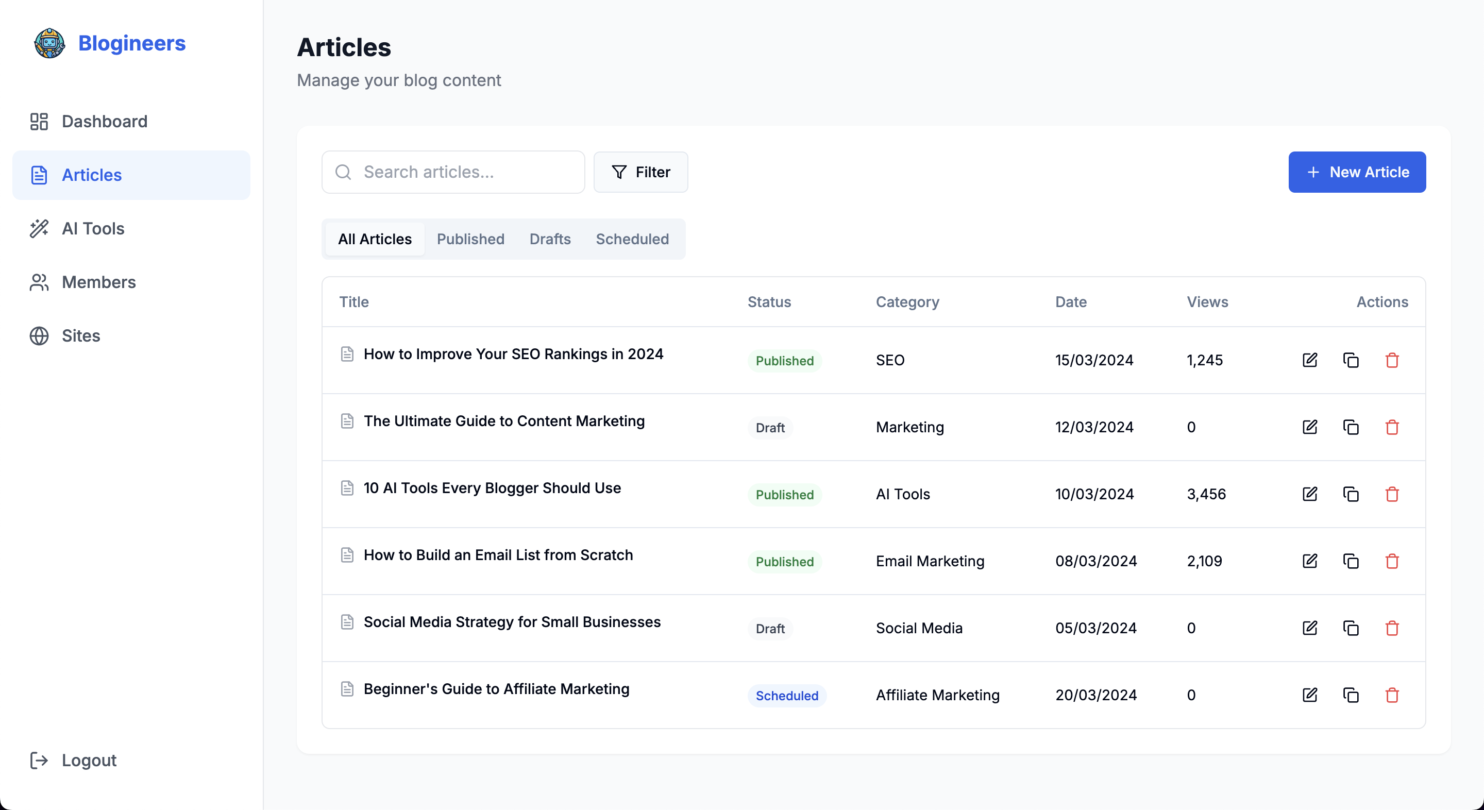Copy the Affiliate Marketing article

coord(1351,695)
